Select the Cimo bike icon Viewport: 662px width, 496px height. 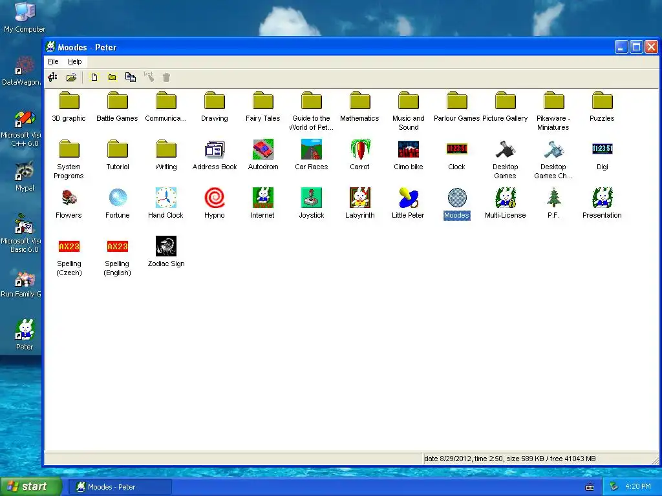[409, 149]
